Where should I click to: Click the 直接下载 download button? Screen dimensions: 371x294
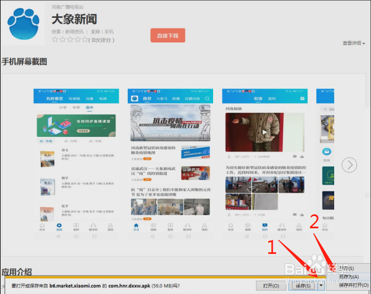pos(168,36)
